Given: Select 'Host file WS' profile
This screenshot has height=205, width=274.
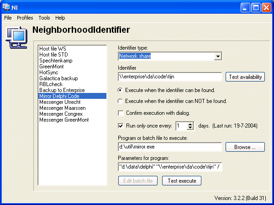Looking at the screenshot, I should tap(72, 49).
